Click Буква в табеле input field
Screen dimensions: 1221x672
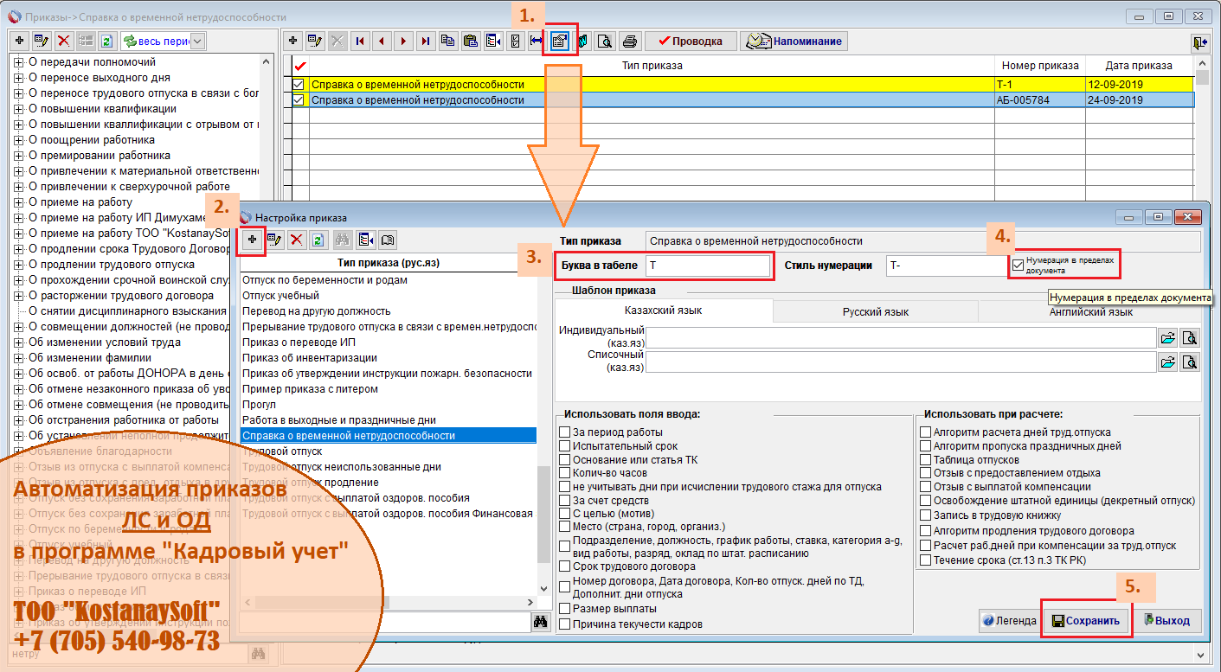coord(707,266)
